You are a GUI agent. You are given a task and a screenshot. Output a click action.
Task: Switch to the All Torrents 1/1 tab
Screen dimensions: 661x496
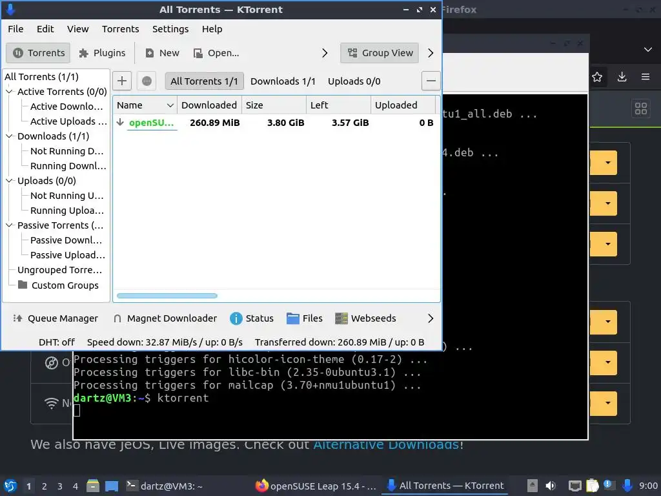[204, 81]
